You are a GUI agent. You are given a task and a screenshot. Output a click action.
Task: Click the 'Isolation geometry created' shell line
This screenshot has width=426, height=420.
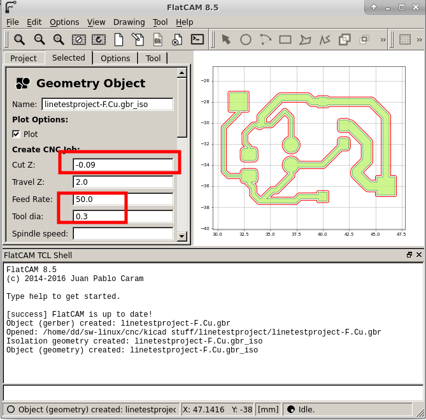134,341
